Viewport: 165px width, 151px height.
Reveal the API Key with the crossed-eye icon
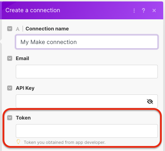[150, 102]
